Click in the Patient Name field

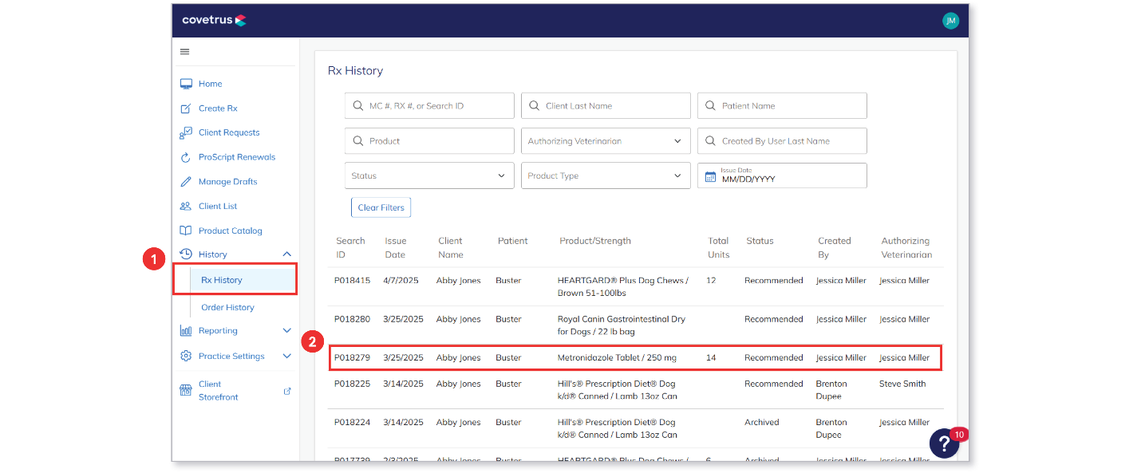[782, 106]
